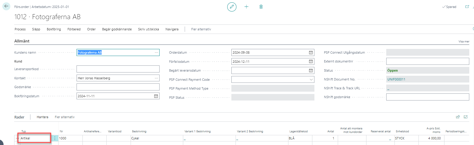Click the plus icon to create new order
The image size is (474, 145).
point(246,7)
